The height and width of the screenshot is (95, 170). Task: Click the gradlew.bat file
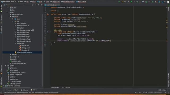coord(13,79)
